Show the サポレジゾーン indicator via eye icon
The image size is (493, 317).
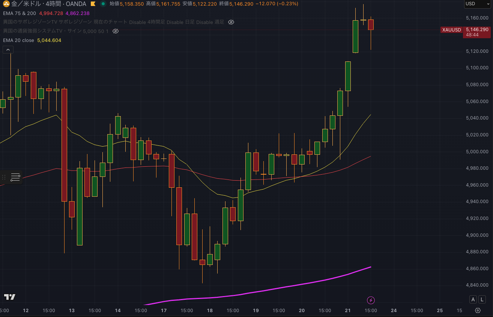(231, 22)
